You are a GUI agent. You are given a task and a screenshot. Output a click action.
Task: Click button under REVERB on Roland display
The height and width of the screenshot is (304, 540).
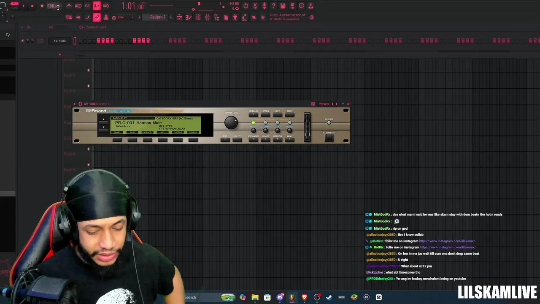click(x=193, y=140)
